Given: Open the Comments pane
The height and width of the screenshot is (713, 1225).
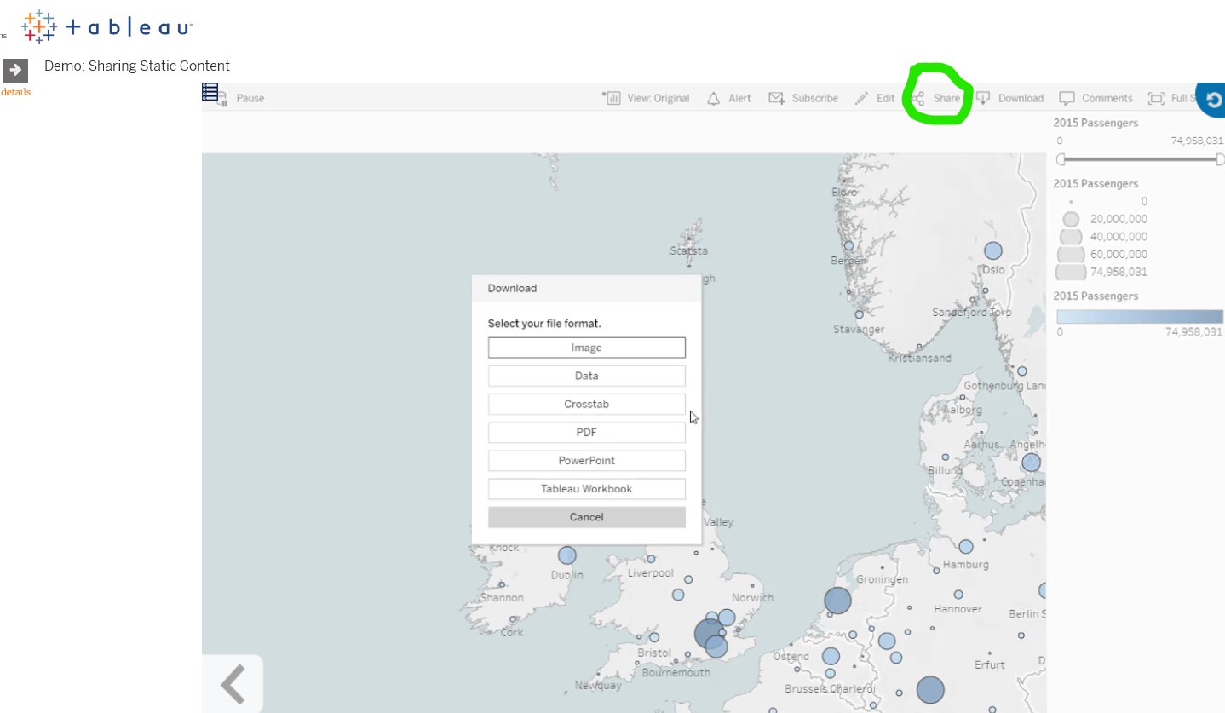Looking at the screenshot, I should click(x=1096, y=98).
